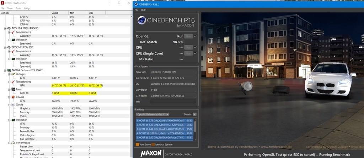Select the Frame Buffer utilization row
364x158 pixels.
(65, 131)
